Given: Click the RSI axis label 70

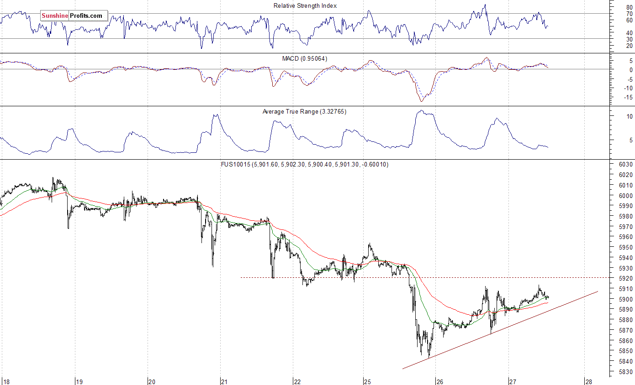Looking at the screenshot, I should pos(630,14).
